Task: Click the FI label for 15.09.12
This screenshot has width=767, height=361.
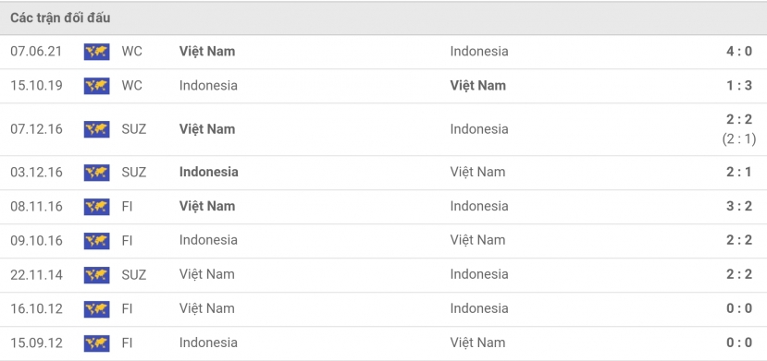Action: tap(127, 343)
